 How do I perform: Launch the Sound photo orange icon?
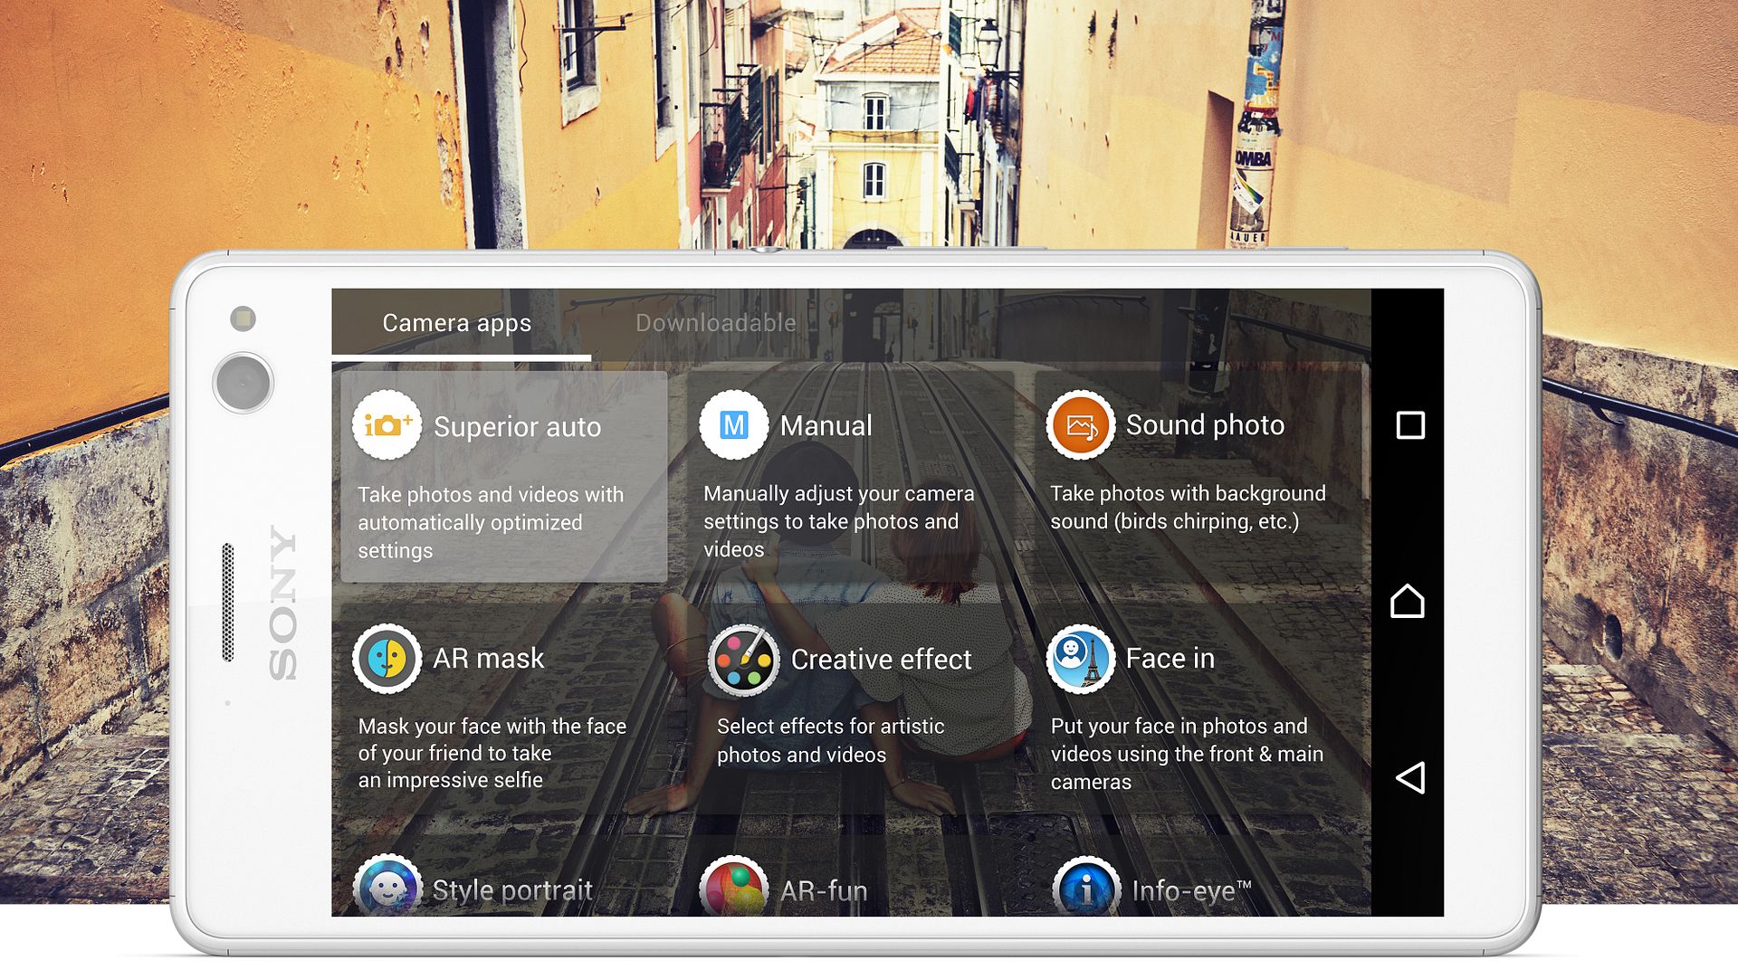pos(1080,425)
